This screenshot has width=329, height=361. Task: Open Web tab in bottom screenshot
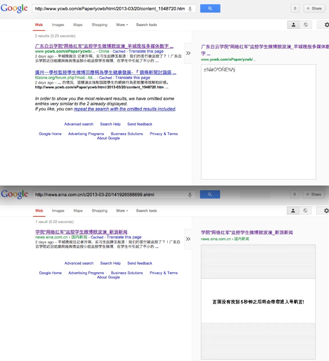[39, 211]
